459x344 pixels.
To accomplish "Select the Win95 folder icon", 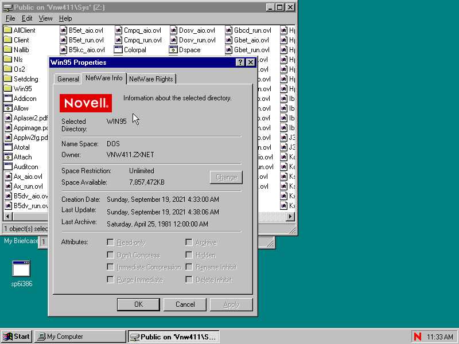I will [8, 89].
